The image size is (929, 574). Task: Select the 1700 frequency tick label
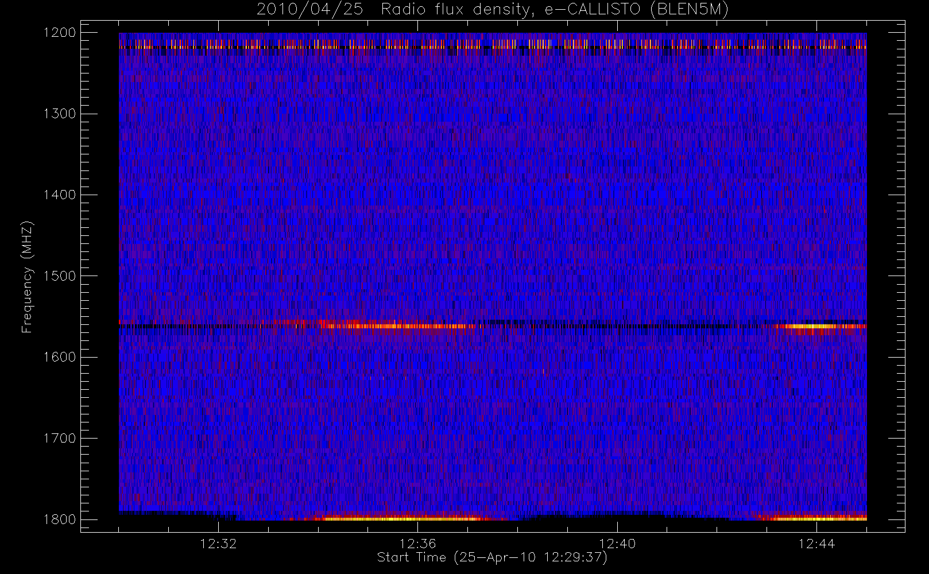point(60,439)
